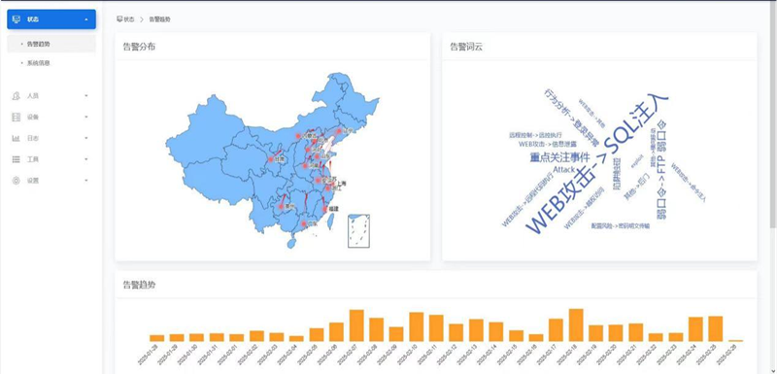
Task: Click '重点关注事件' in the word cloud
Action: (560, 157)
